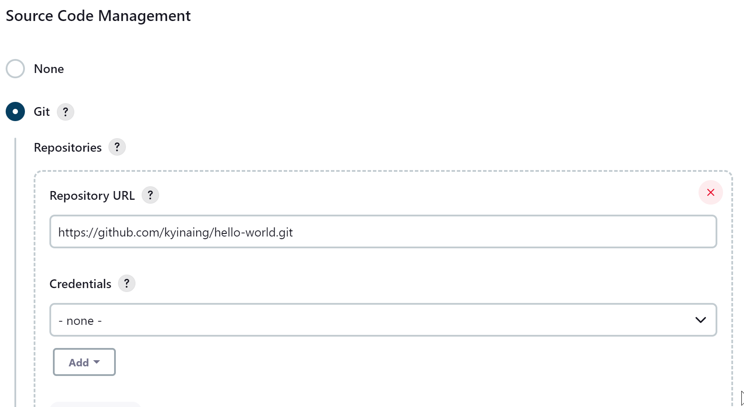Click the chevron on the Credentials selector
This screenshot has height=407, width=744.
(700, 320)
